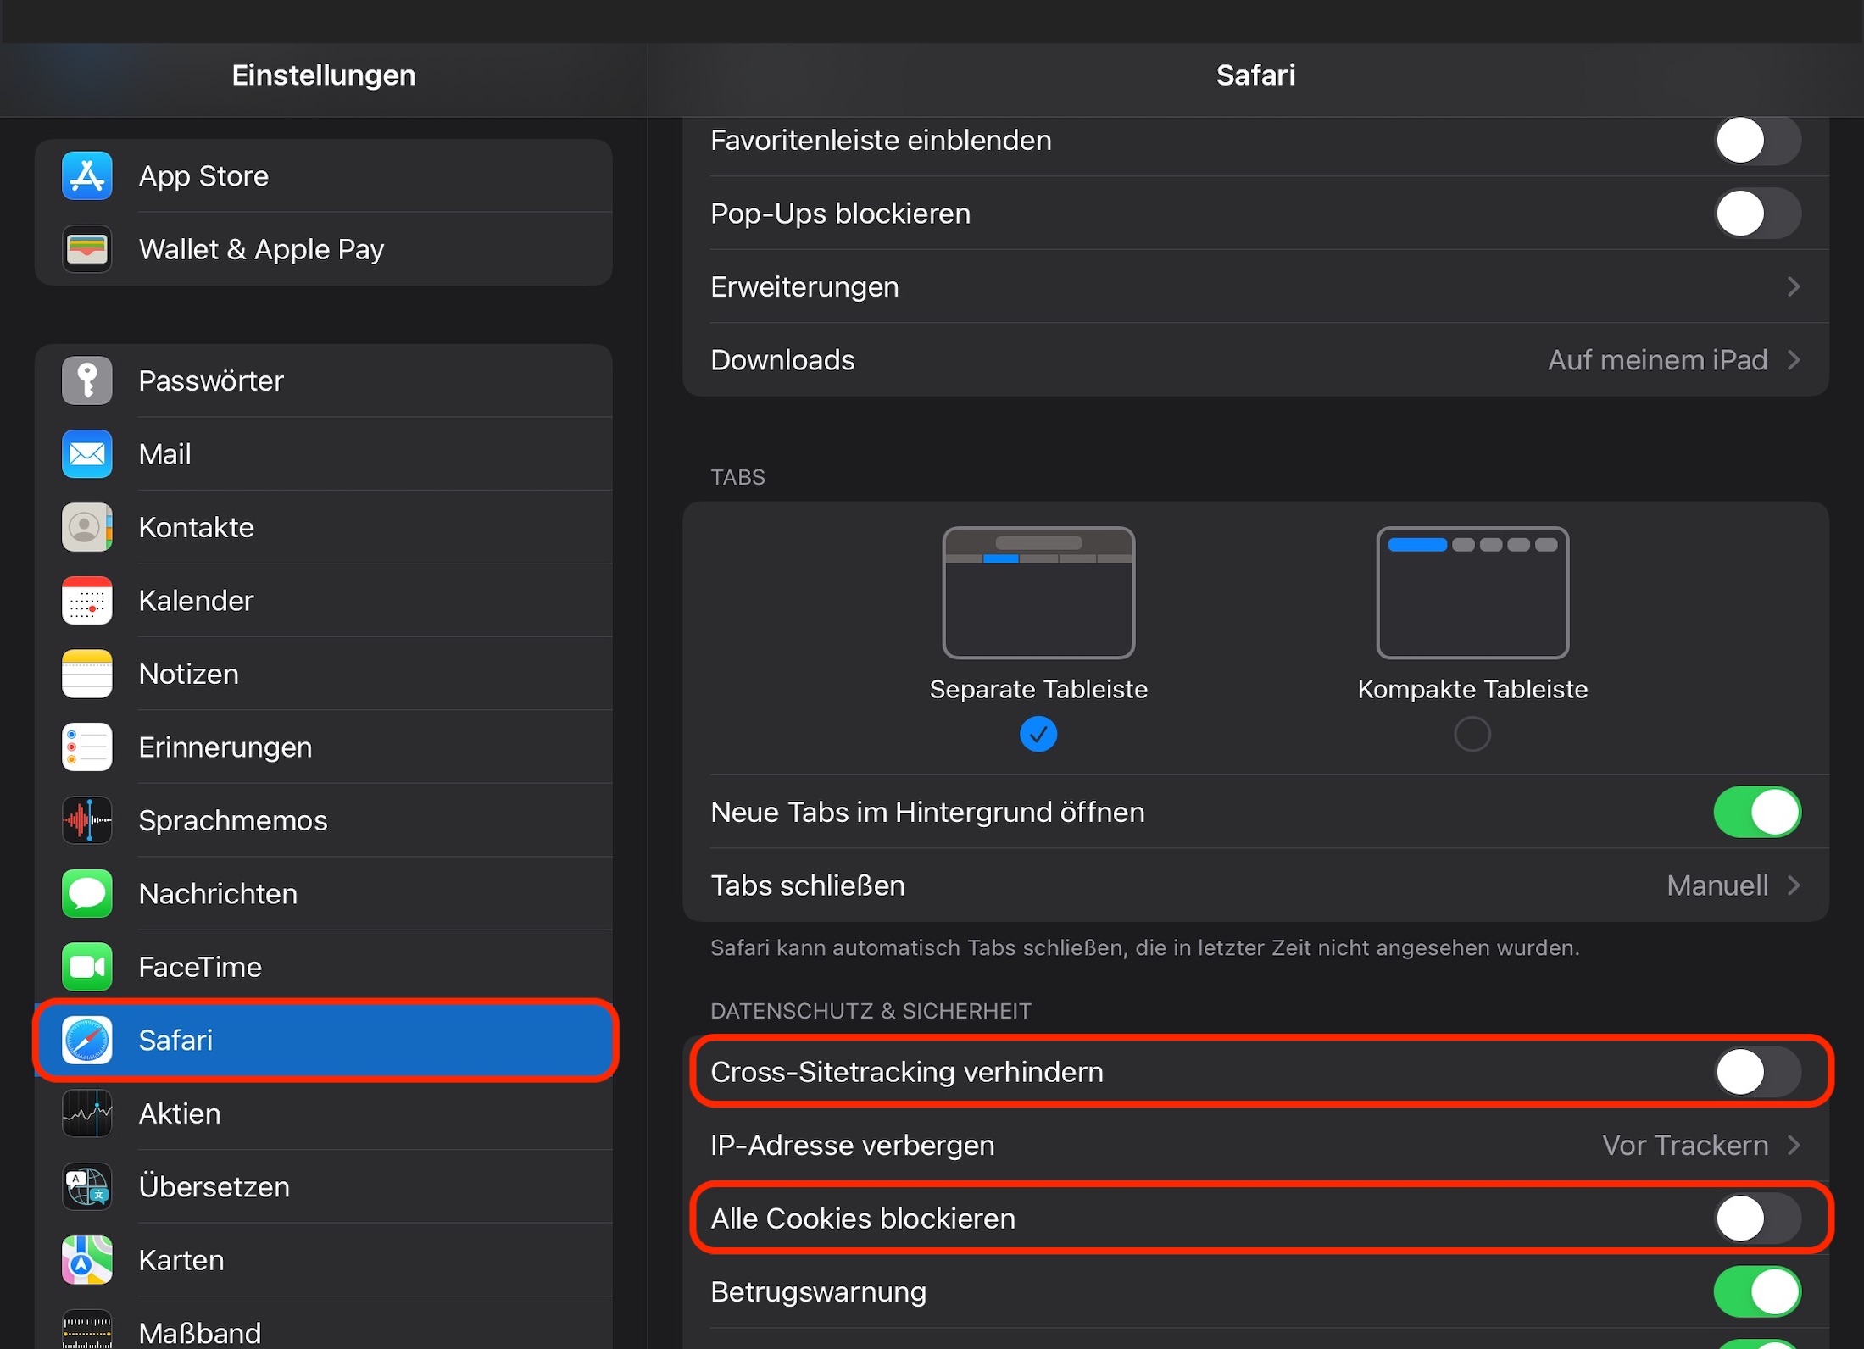Tap the Maßband ruler icon
1864x1349 pixels.
click(86, 1330)
